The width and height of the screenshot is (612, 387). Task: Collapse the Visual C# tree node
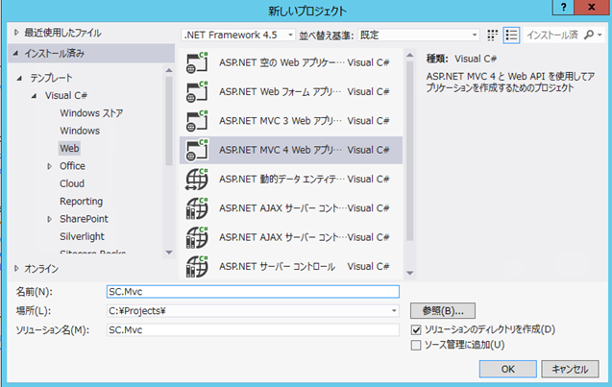35,96
